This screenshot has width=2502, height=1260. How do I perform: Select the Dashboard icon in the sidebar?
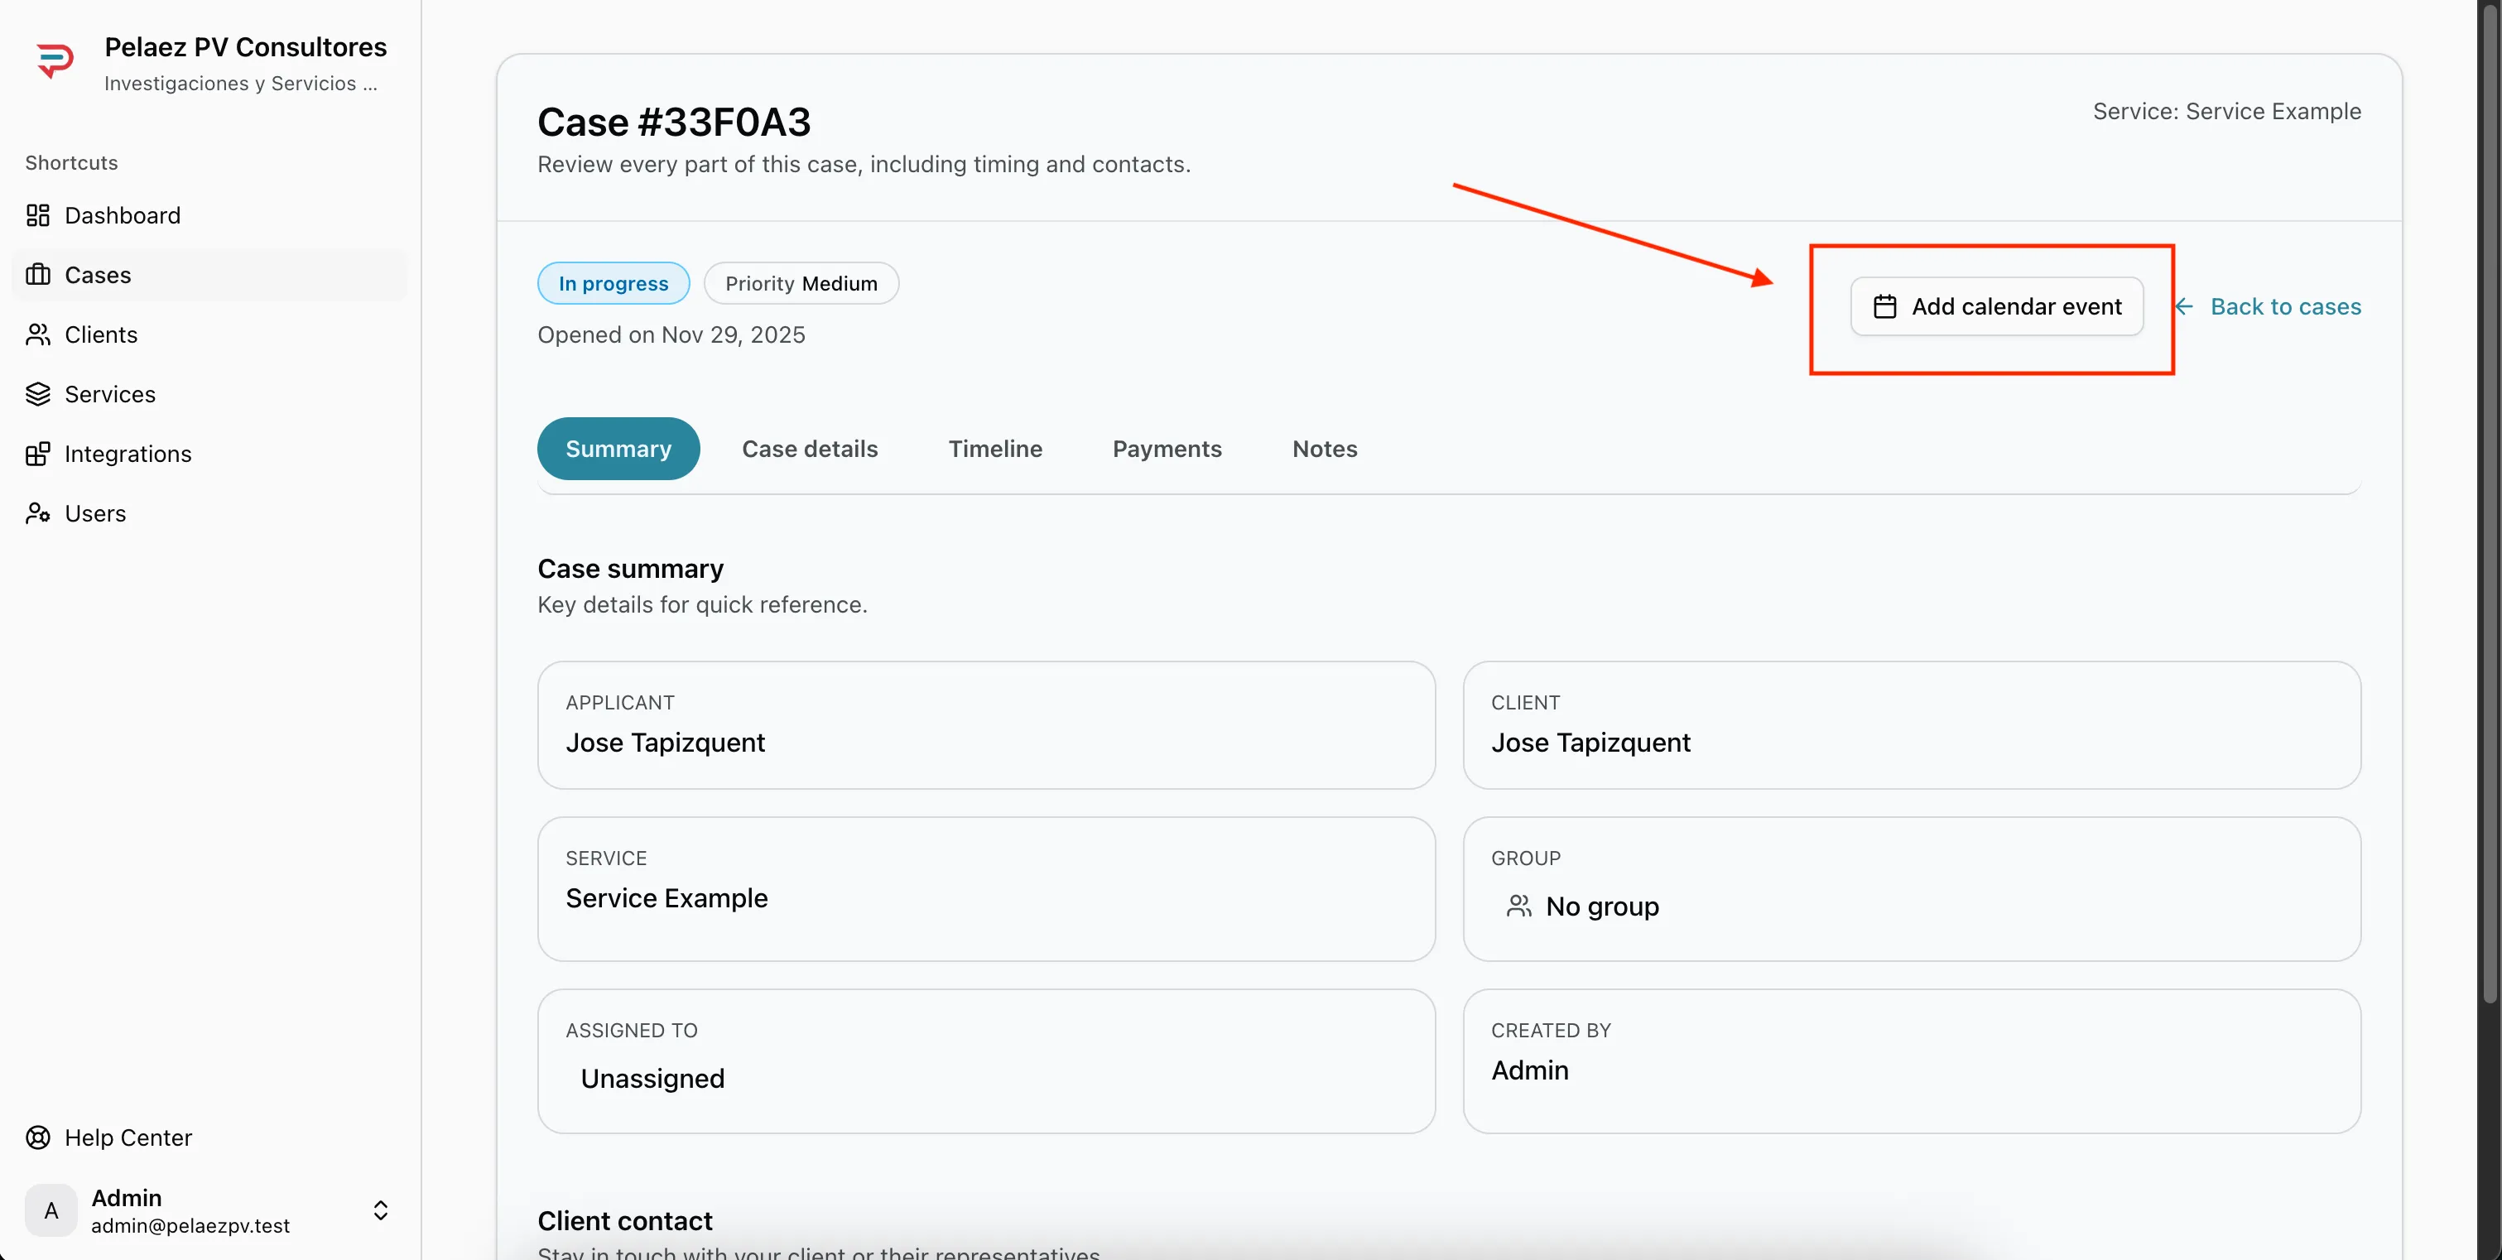(x=38, y=214)
